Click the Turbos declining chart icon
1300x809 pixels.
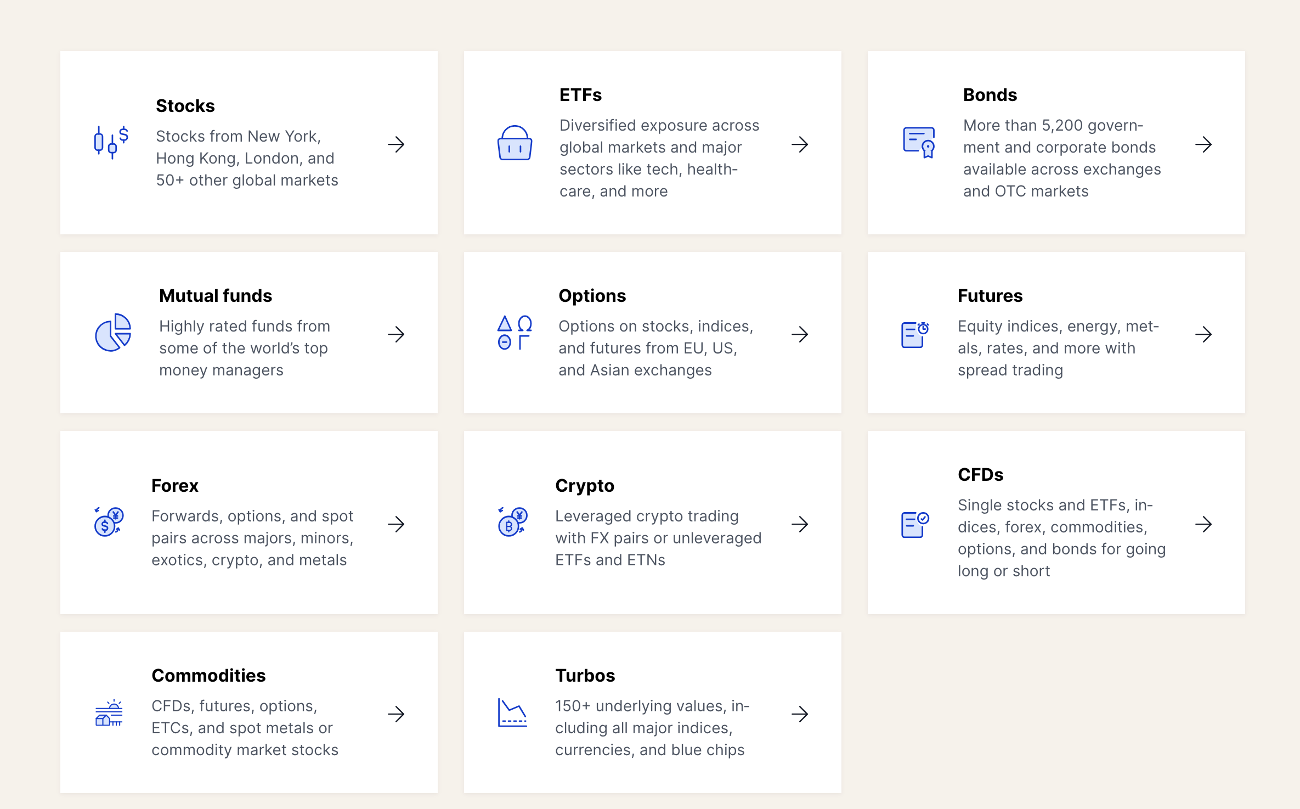coord(512,713)
